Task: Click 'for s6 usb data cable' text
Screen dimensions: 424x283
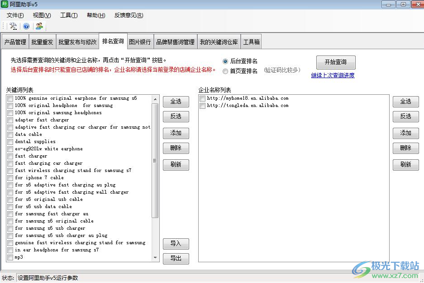Action: click(43, 206)
